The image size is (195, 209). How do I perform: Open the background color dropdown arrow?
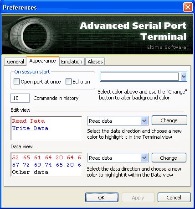pos(184,77)
